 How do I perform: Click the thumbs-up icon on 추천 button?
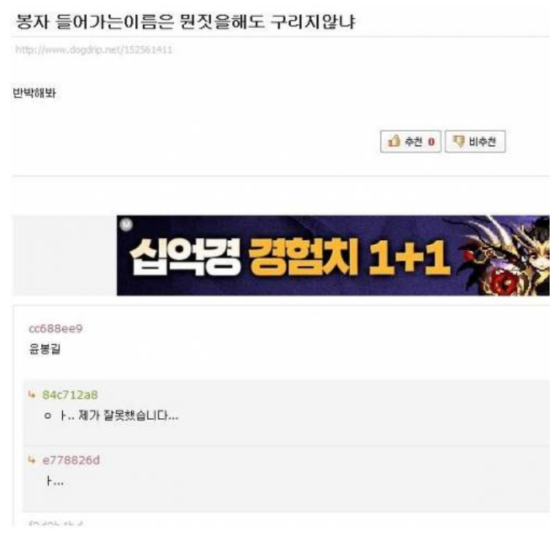[394, 141]
